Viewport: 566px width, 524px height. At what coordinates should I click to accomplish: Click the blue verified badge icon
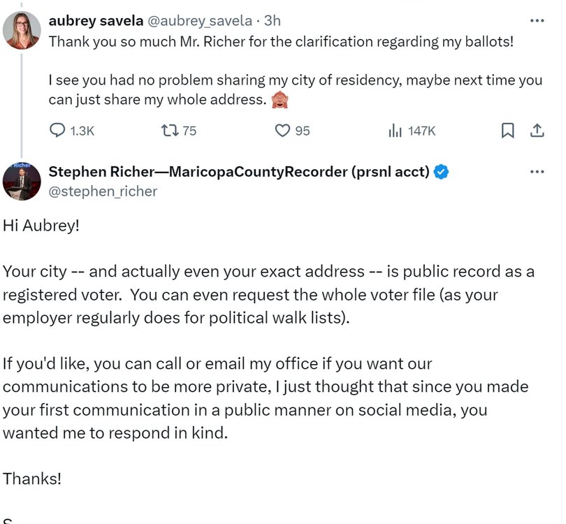click(x=441, y=172)
